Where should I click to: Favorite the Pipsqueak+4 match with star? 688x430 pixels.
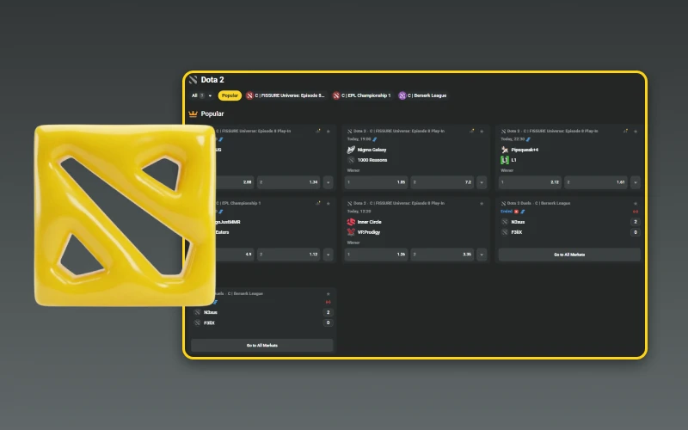coord(636,131)
